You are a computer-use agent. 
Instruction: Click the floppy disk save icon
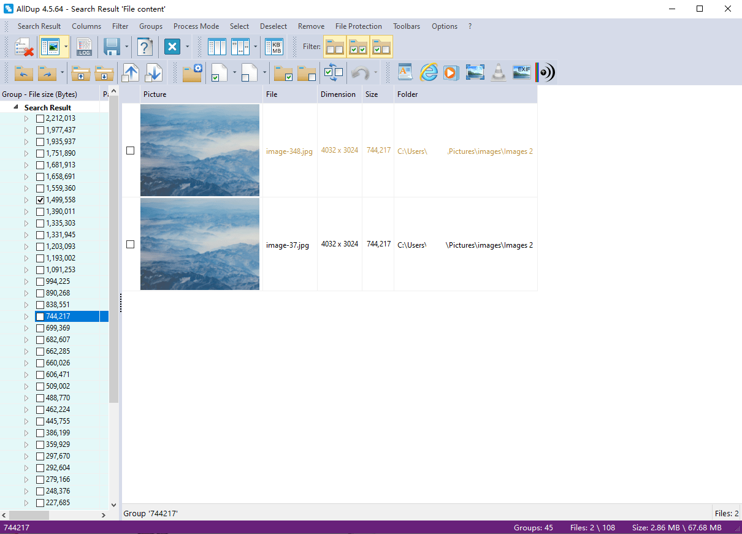(x=112, y=47)
